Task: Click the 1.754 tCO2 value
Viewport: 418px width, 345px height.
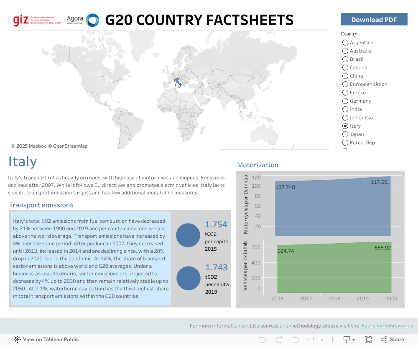Action: click(216, 224)
